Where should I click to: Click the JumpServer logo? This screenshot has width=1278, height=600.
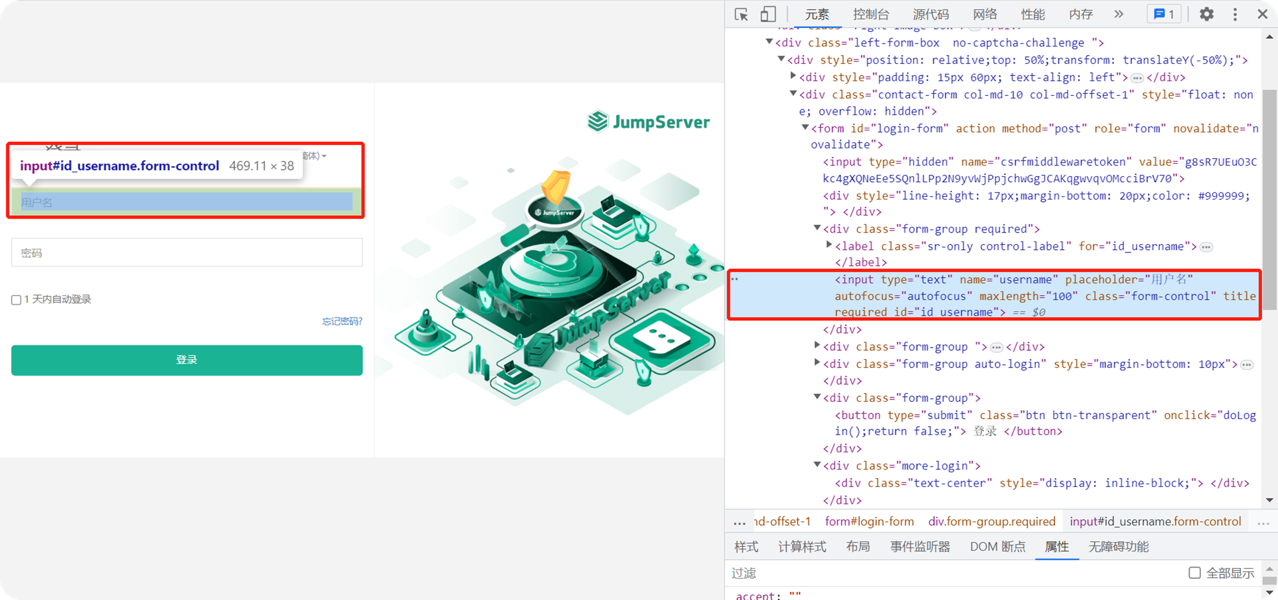point(649,121)
